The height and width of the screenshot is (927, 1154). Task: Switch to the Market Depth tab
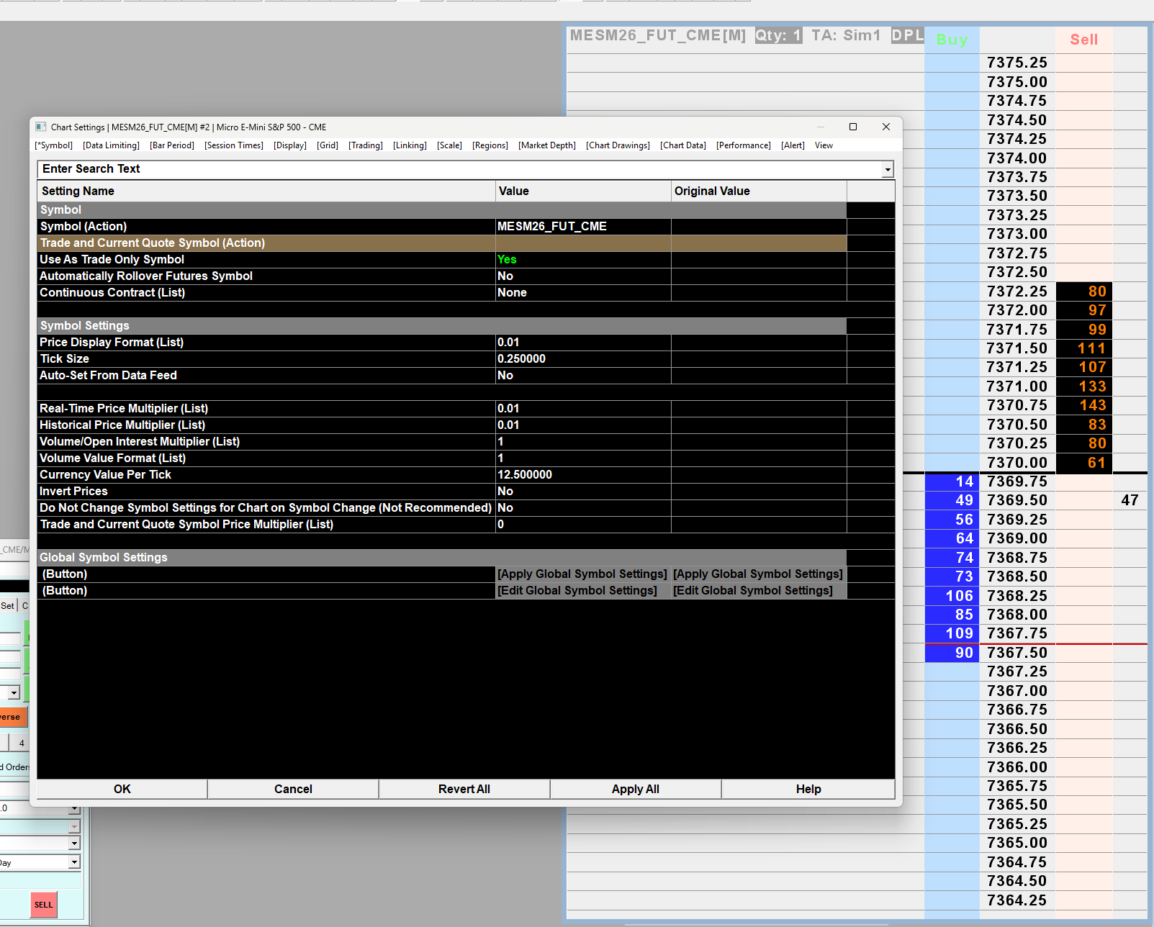[547, 145]
